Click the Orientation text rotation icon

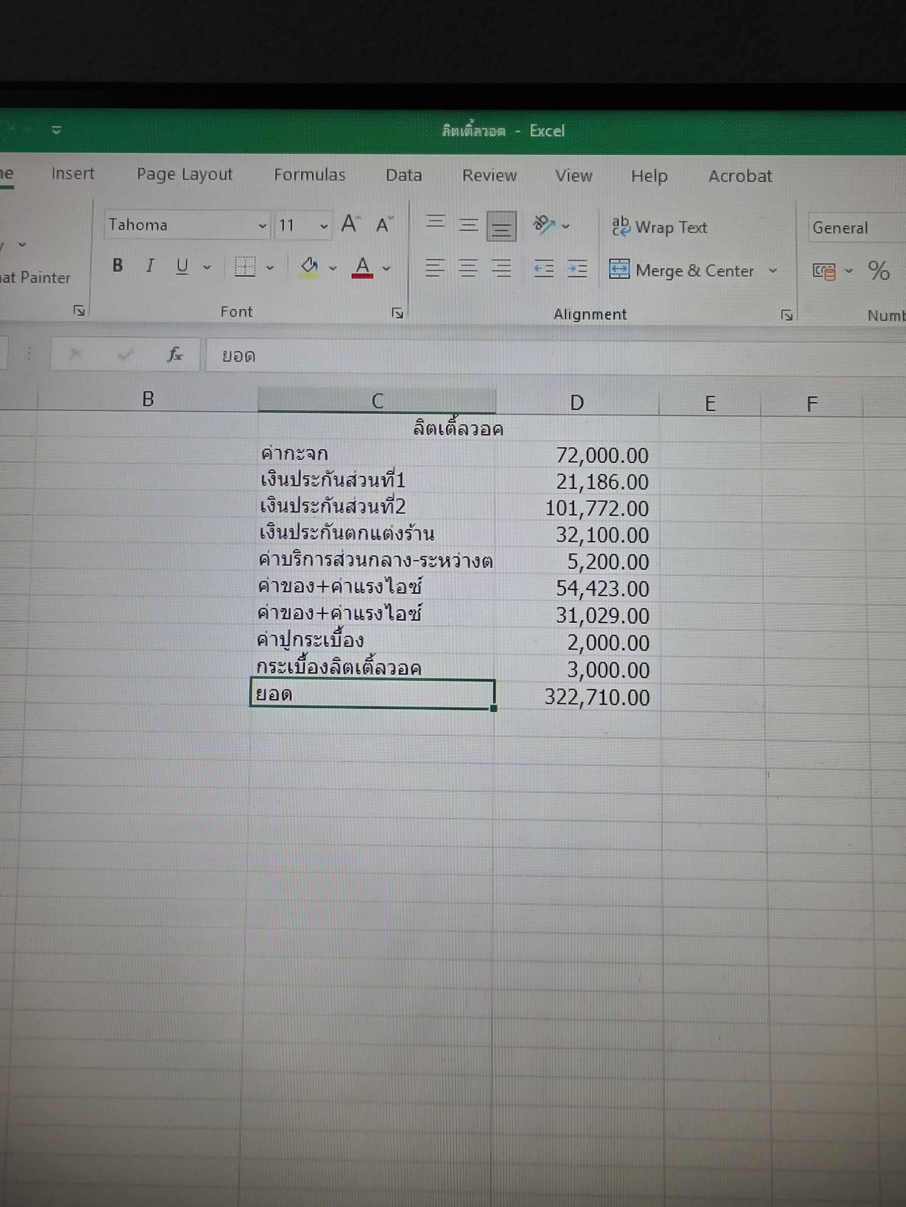pyautogui.click(x=544, y=224)
